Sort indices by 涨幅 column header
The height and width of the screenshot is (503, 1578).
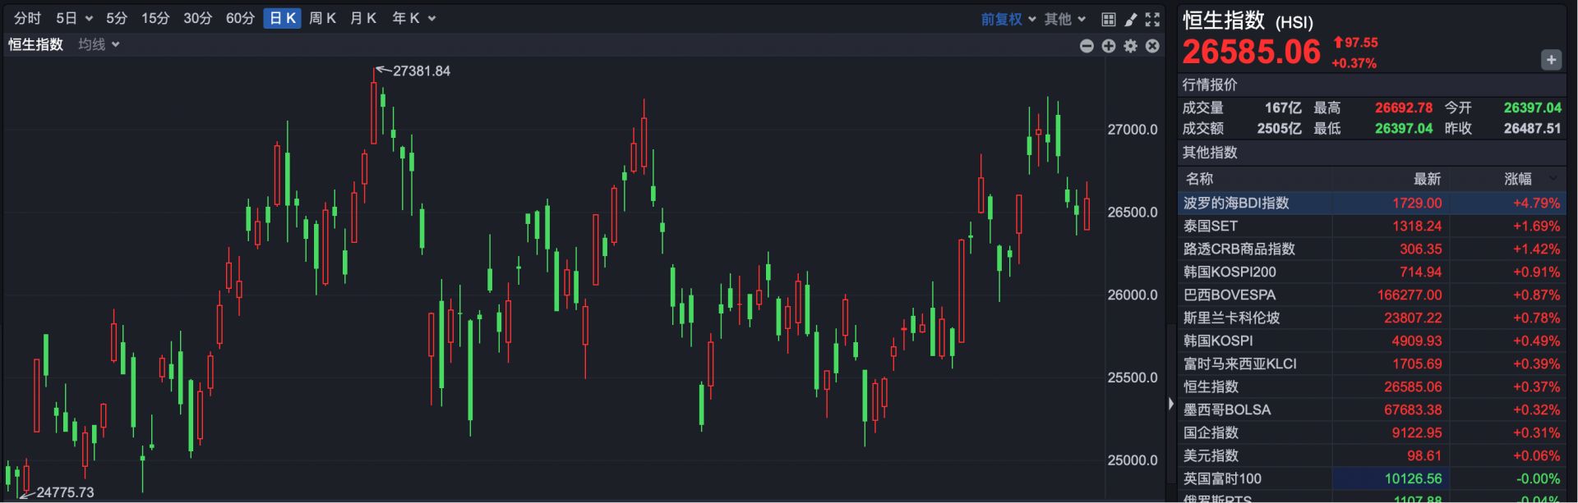[x=1518, y=179]
